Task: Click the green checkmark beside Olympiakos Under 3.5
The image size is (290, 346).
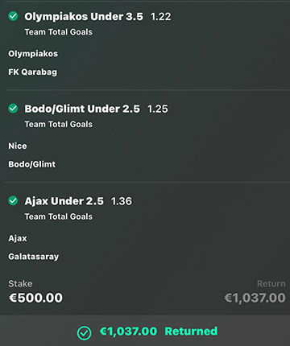Action: [x=13, y=16]
